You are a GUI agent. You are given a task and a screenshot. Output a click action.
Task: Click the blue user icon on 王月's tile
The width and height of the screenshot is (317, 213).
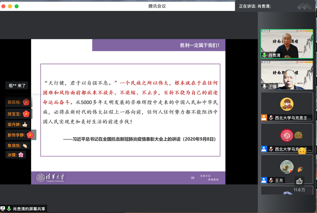[x=264, y=180]
